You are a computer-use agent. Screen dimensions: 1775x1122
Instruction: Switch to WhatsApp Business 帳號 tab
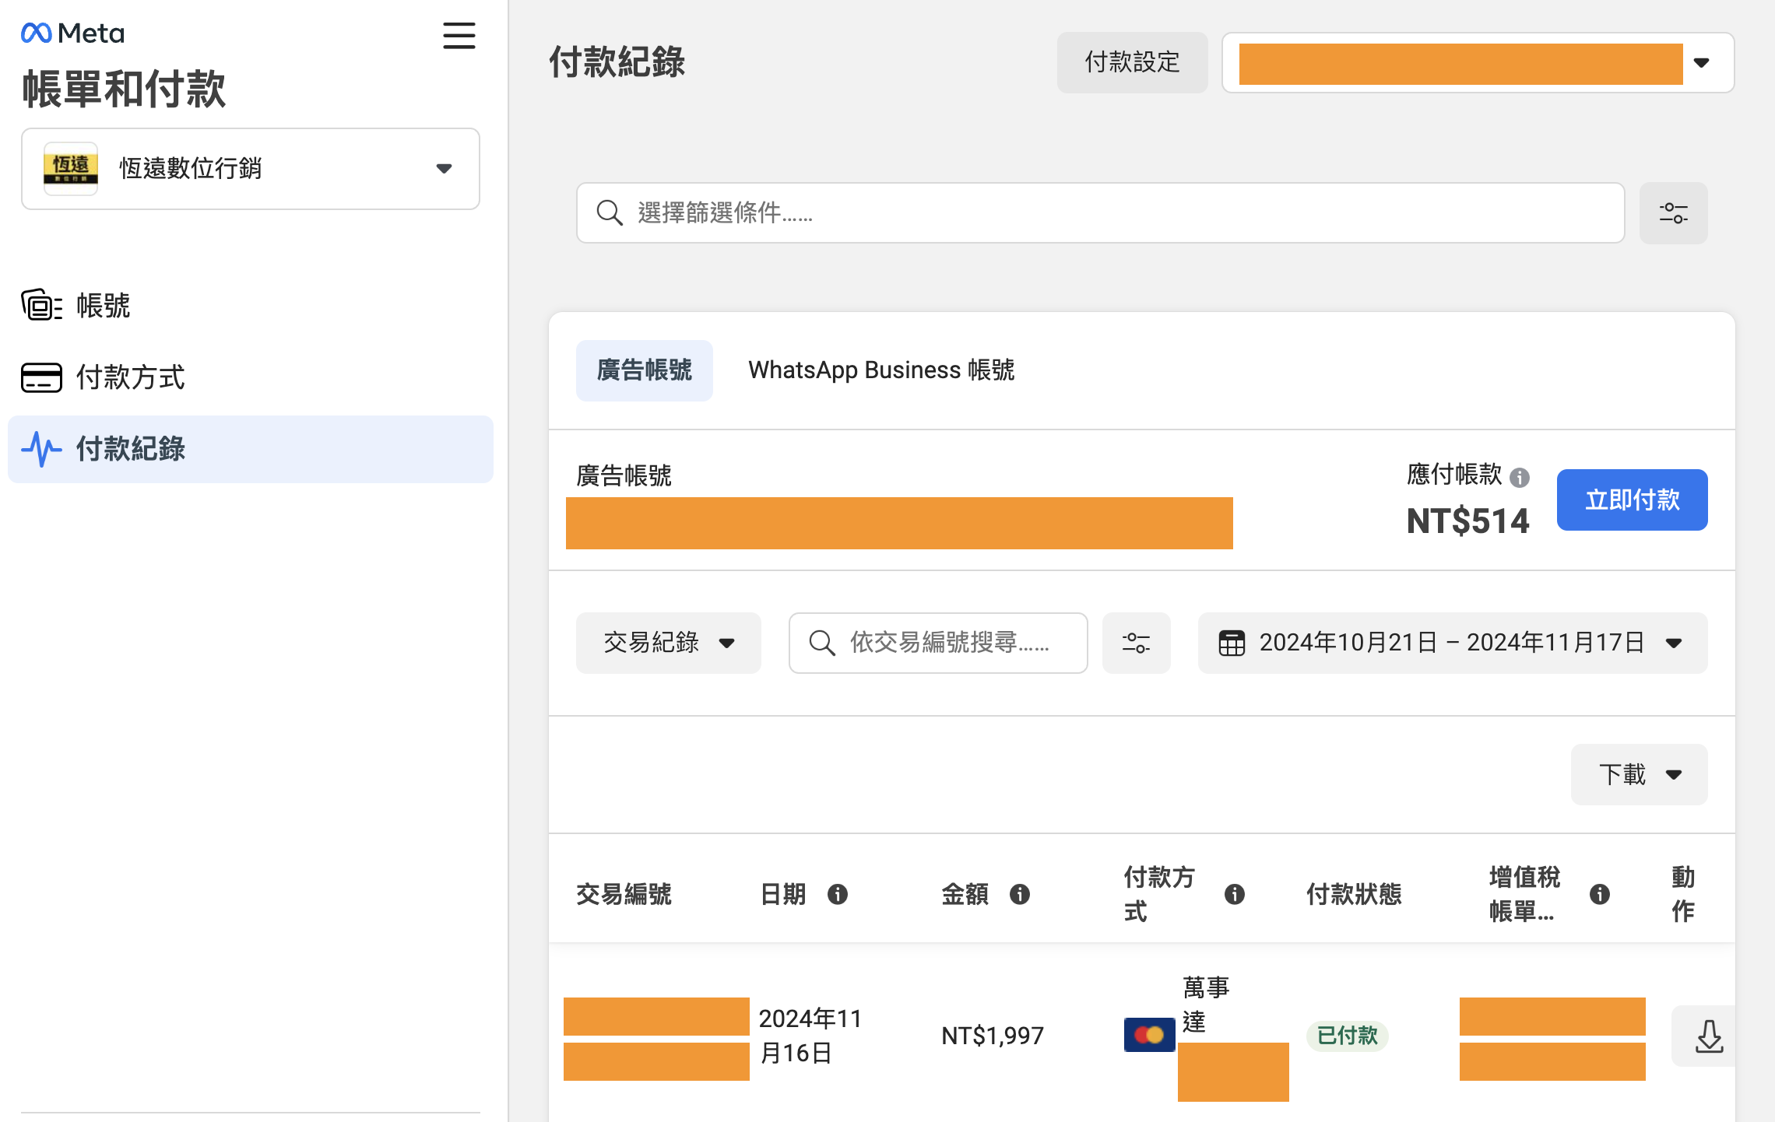[880, 370]
